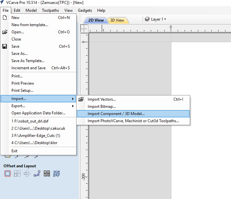The image size is (231, 199).
Task: Open recent file Desktop\cakucuk
Action: (38, 128)
